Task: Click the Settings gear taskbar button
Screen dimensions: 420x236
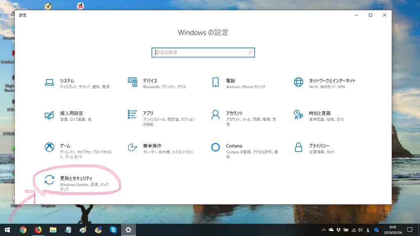Action: (128, 230)
